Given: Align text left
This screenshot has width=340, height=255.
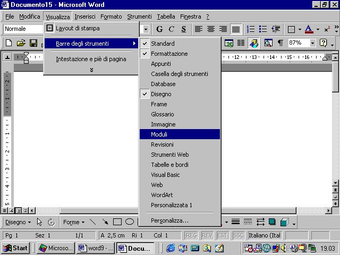Looking at the screenshot, I should click(198, 29).
